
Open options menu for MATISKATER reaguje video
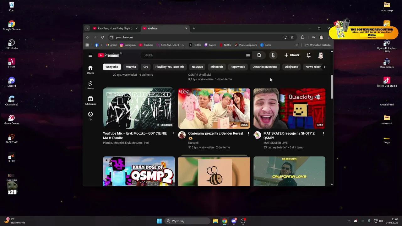click(323, 134)
